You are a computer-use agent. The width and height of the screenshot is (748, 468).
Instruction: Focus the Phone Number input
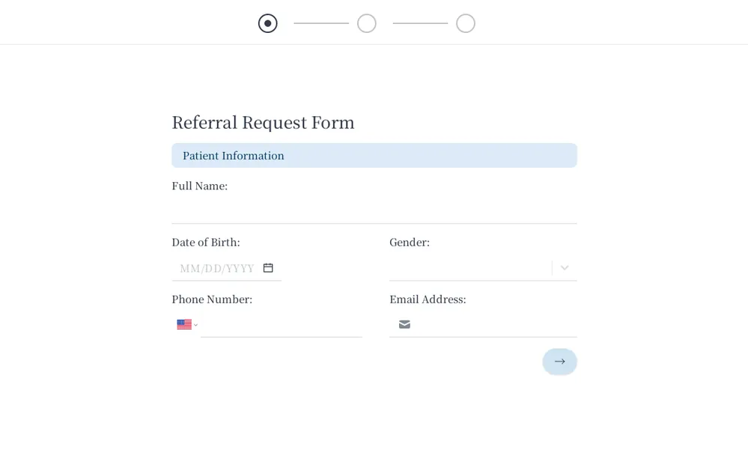coord(282,325)
